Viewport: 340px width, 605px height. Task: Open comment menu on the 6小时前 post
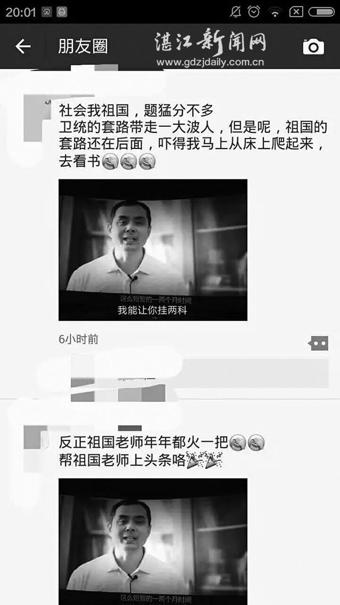click(318, 343)
